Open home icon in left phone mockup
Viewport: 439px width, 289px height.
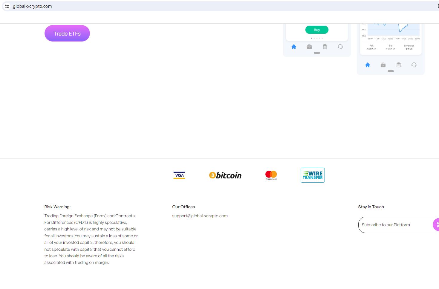coord(294,47)
